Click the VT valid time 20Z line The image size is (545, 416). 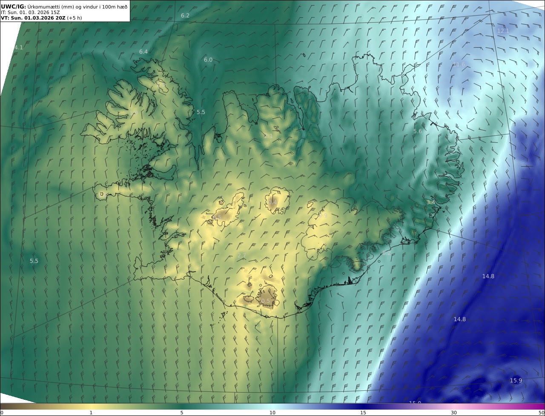pos(41,18)
